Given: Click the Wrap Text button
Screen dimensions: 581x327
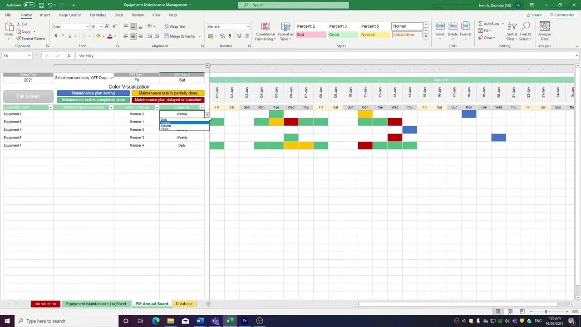Looking at the screenshot, I should [175, 26].
